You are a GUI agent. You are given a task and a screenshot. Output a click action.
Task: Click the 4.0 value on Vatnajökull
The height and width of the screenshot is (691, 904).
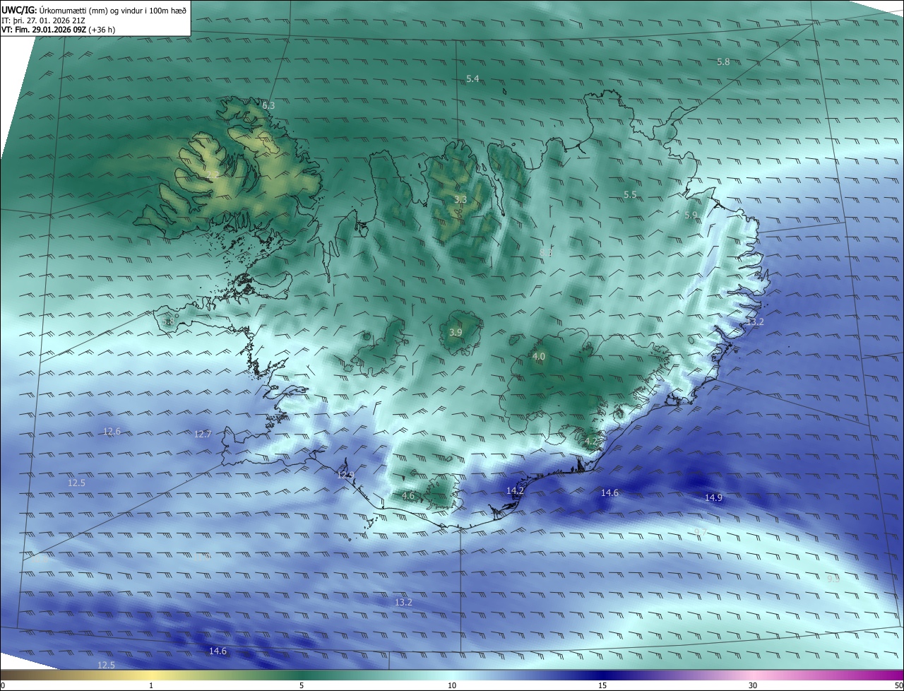tap(539, 357)
